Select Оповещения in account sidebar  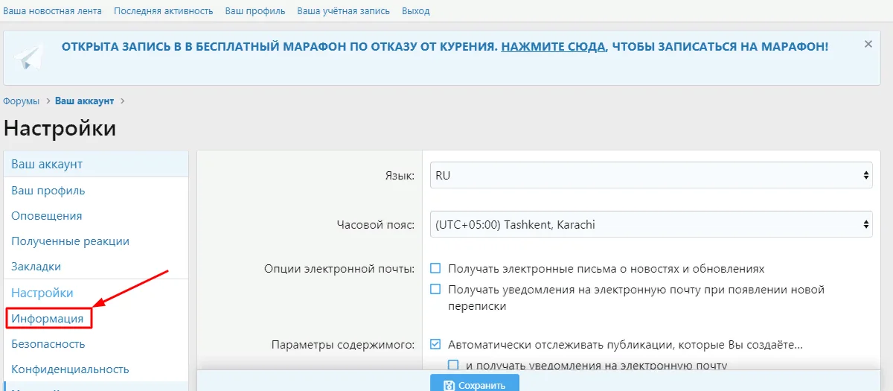tap(47, 216)
